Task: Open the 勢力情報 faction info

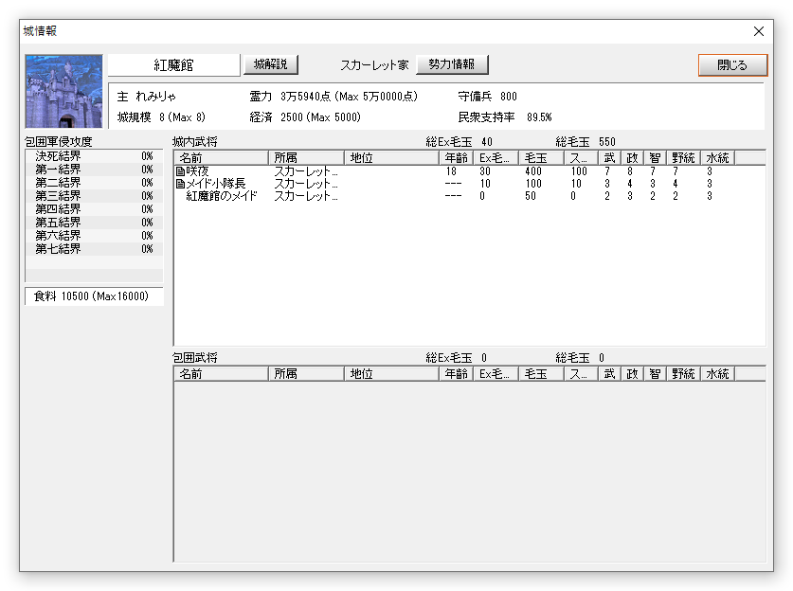Action: pos(452,64)
